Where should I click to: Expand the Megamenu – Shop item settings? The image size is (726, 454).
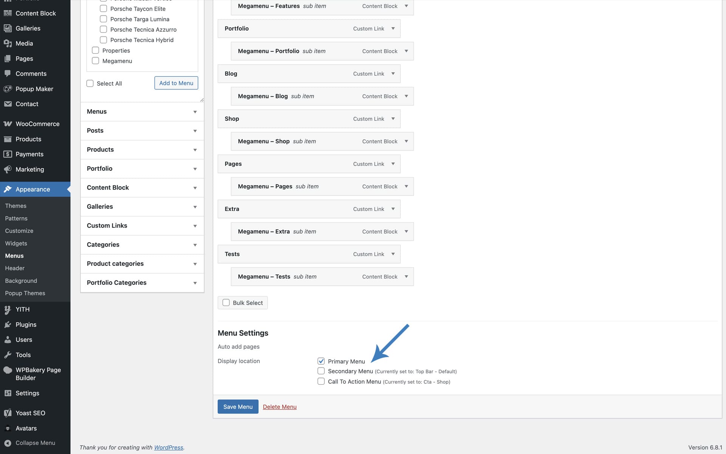click(x=406, y=141)
